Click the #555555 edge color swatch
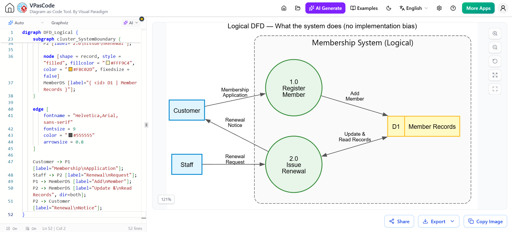The height and width of the screenshot is (232, 512). pyautogui.click(x=70, y=135)
